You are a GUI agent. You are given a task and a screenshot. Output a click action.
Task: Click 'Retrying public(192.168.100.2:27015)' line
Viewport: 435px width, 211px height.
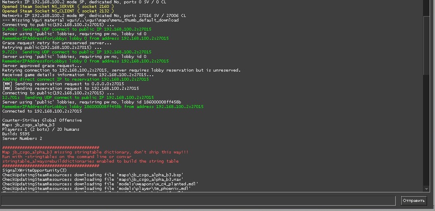click(52, 48)
